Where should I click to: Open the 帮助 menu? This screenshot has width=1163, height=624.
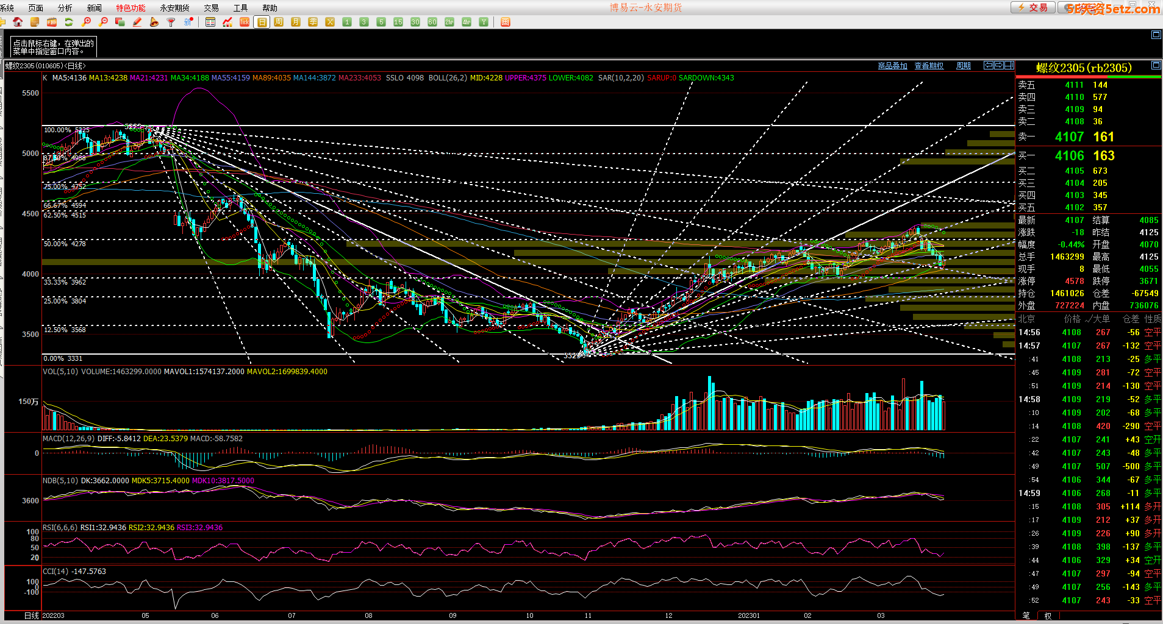(270, 8)
